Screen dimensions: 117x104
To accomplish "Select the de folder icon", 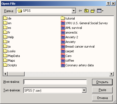I will coord(5,18).
